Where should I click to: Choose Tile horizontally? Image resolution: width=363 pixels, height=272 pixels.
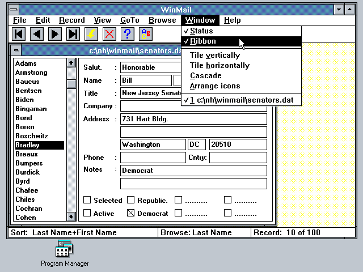click(x=241, y=66)
